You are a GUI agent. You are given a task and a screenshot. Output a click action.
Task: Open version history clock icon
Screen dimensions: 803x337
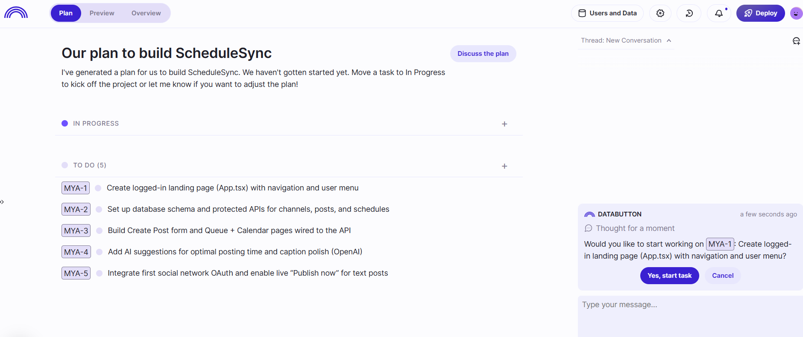coord(689,13)
